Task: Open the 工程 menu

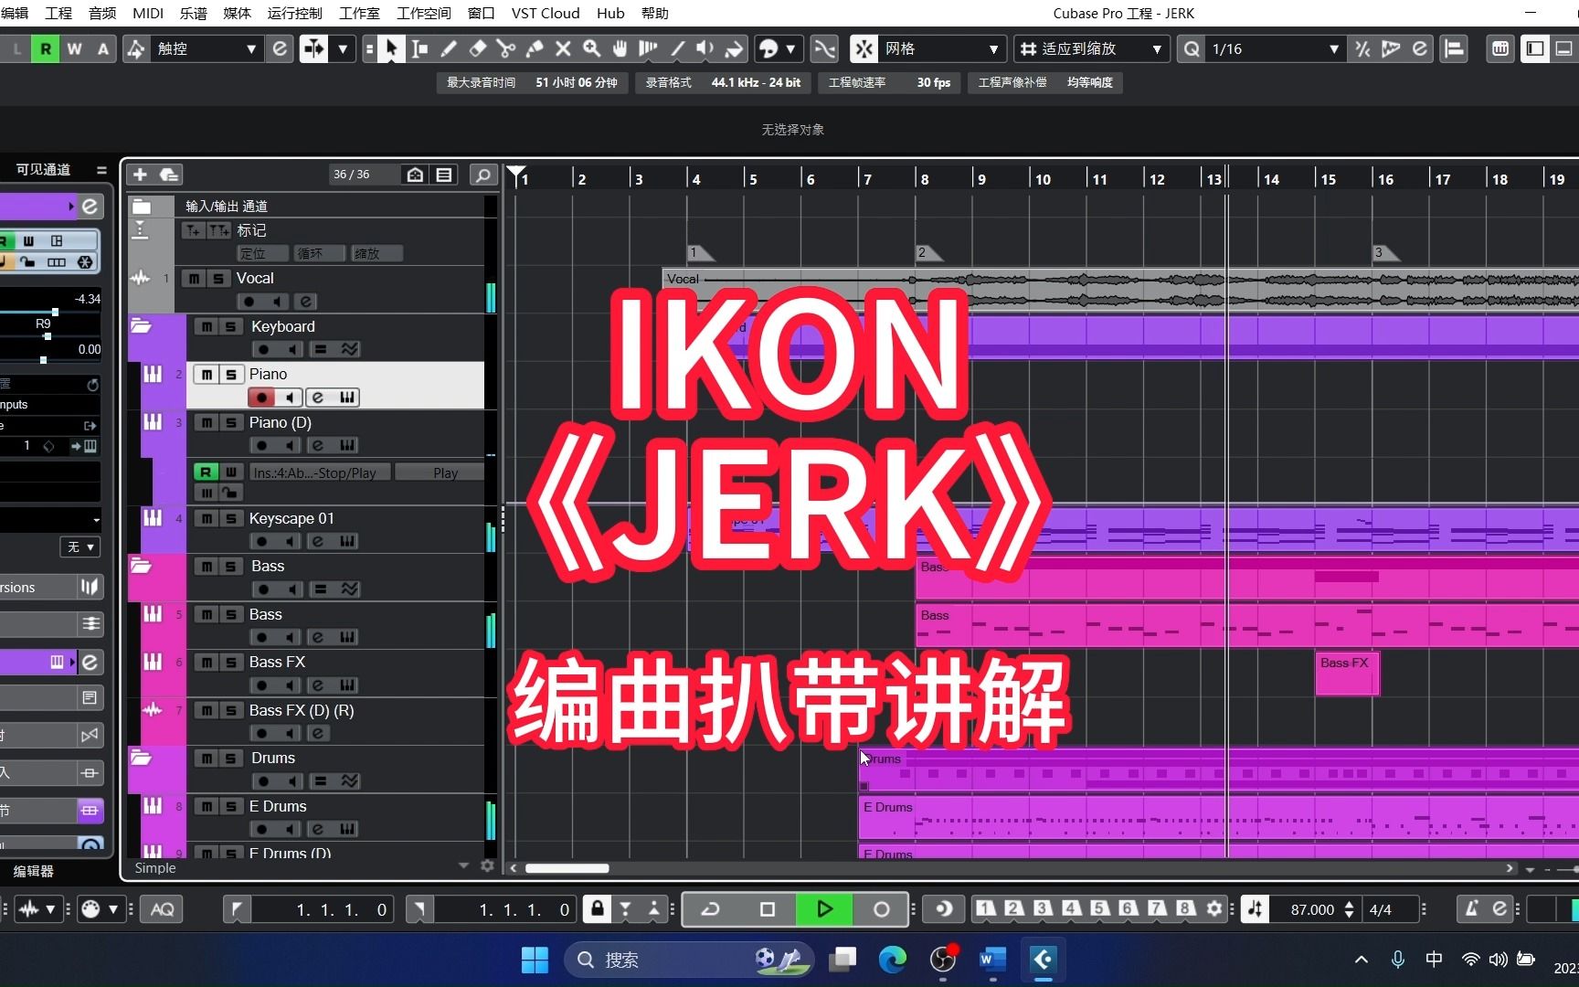Action: click(58, 13)
